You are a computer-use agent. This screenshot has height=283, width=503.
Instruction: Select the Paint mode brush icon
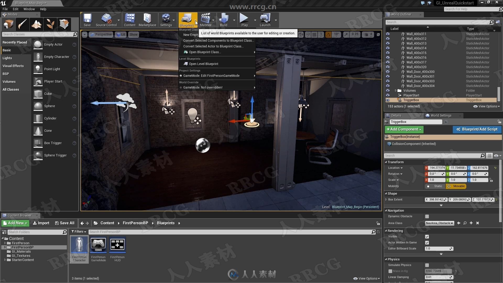click(x=22, y=24)
